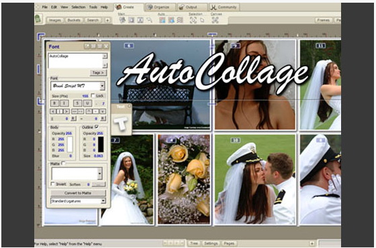The height and width of the screenshot is (248, 376).
Task: Open the Standard Ligatures dropdown
Action: (x=103, y=201)
